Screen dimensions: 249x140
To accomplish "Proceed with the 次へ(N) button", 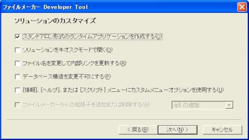I will point(177,130).
